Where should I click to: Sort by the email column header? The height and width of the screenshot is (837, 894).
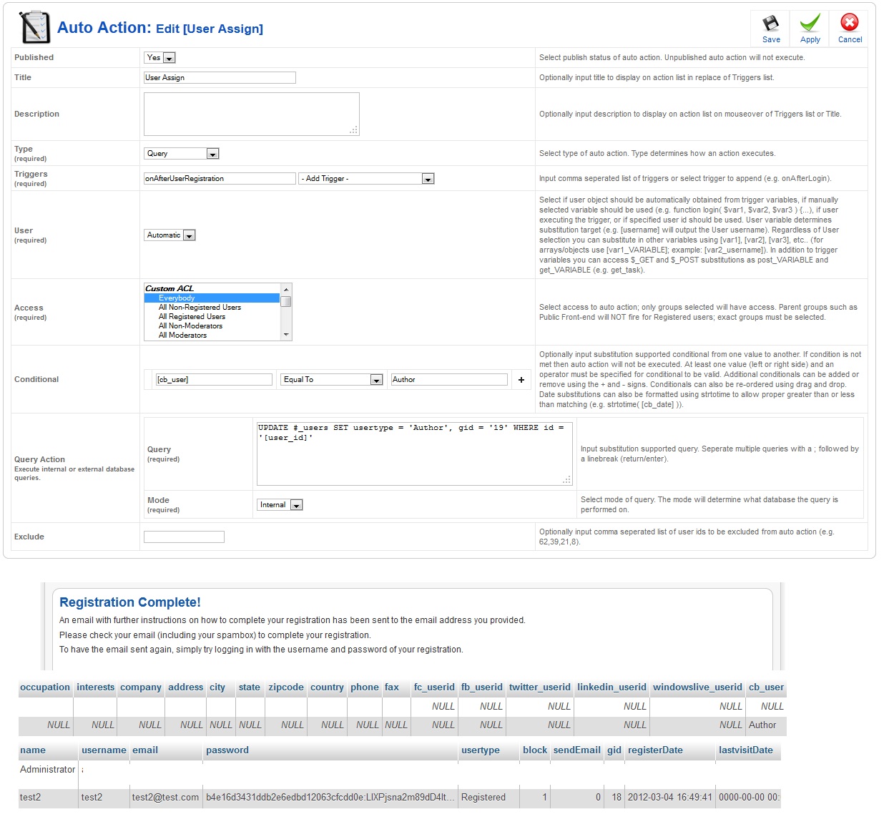point(145,750)
